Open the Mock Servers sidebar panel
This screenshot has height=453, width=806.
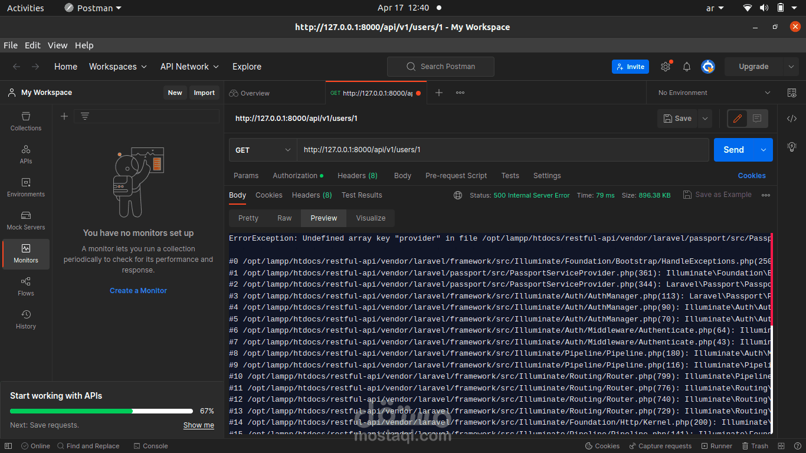point(26,220)
